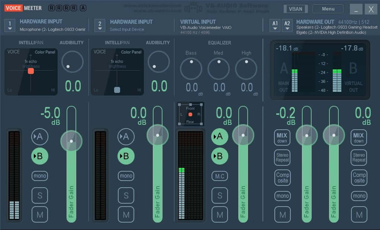Click the A bus master fader knob
The height and width of the screenshot is (230, 380).
coord(307,136)
